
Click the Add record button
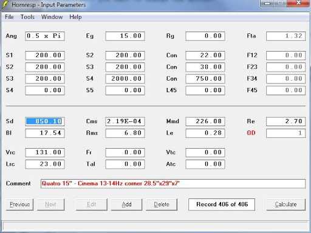[x=126, y=204]
